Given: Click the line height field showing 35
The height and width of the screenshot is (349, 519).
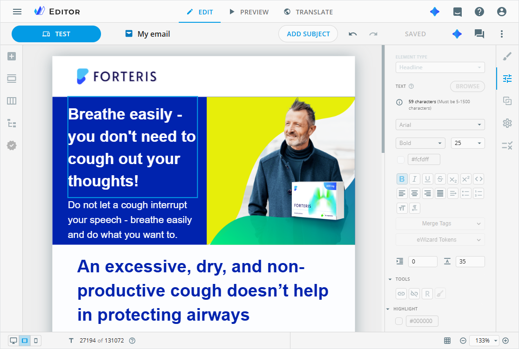Looking at the screenshot, I should [470, 262].
